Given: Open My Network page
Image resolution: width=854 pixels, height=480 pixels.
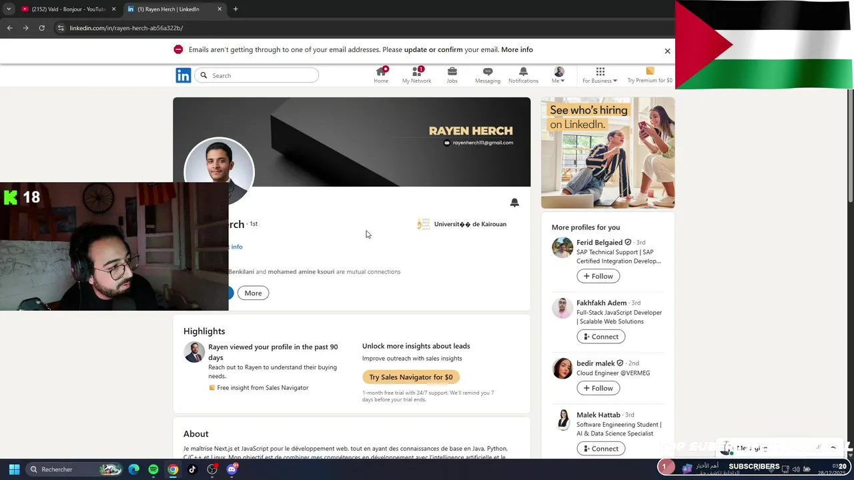Looking at the screenshot, I should point(416,75).
